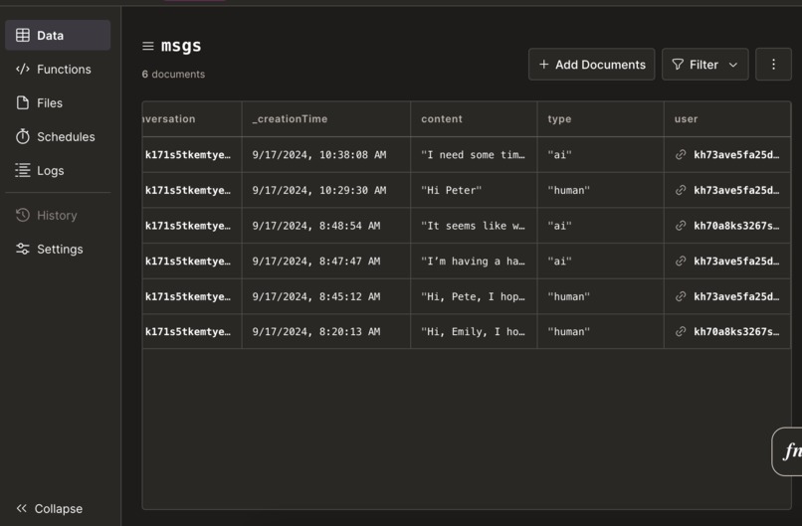This screenshot has height=526, width=802.
Task: Select the "Hi, Emily, I ho…" content cell
Action: (475, 331)
